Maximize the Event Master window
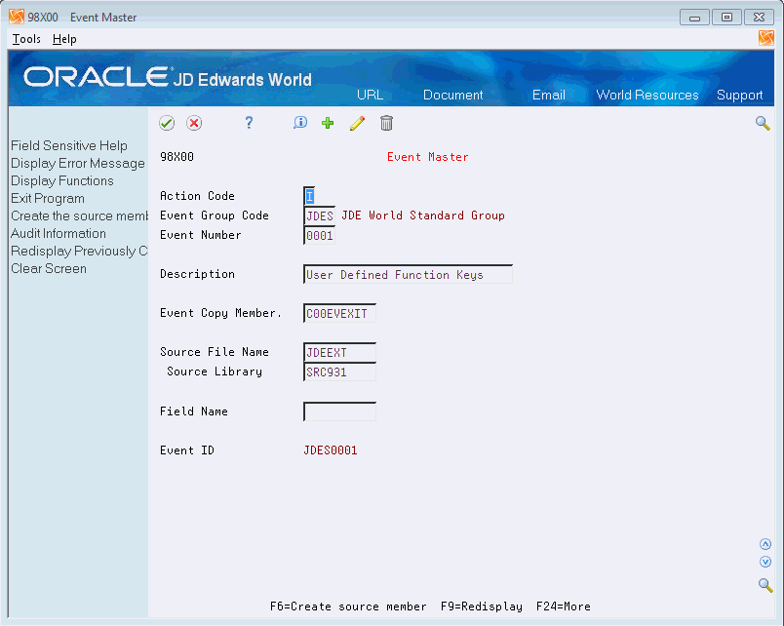Screen dimensions: 784x626 click(x=726, y=18)
